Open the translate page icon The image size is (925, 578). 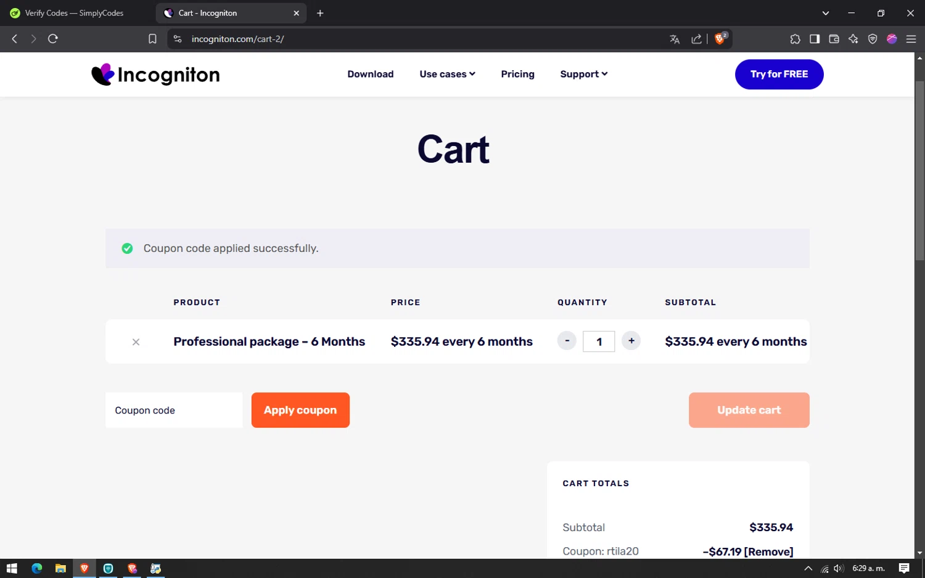[x=675, y=39]
